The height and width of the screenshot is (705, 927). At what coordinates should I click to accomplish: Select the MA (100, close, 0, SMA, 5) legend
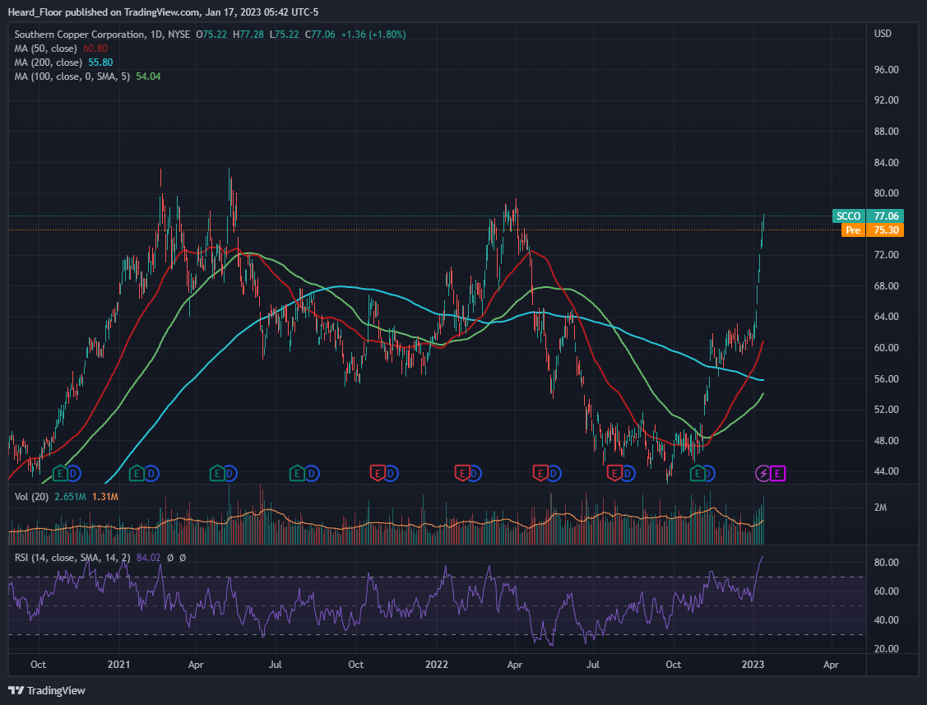click(x=72, y=77)
